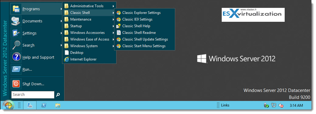
Task: Open Server Manager from the taskbar
Action: click(x=30, y=105)
